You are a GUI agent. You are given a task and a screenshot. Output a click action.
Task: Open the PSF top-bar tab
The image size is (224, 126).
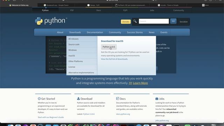click(72, 10)
